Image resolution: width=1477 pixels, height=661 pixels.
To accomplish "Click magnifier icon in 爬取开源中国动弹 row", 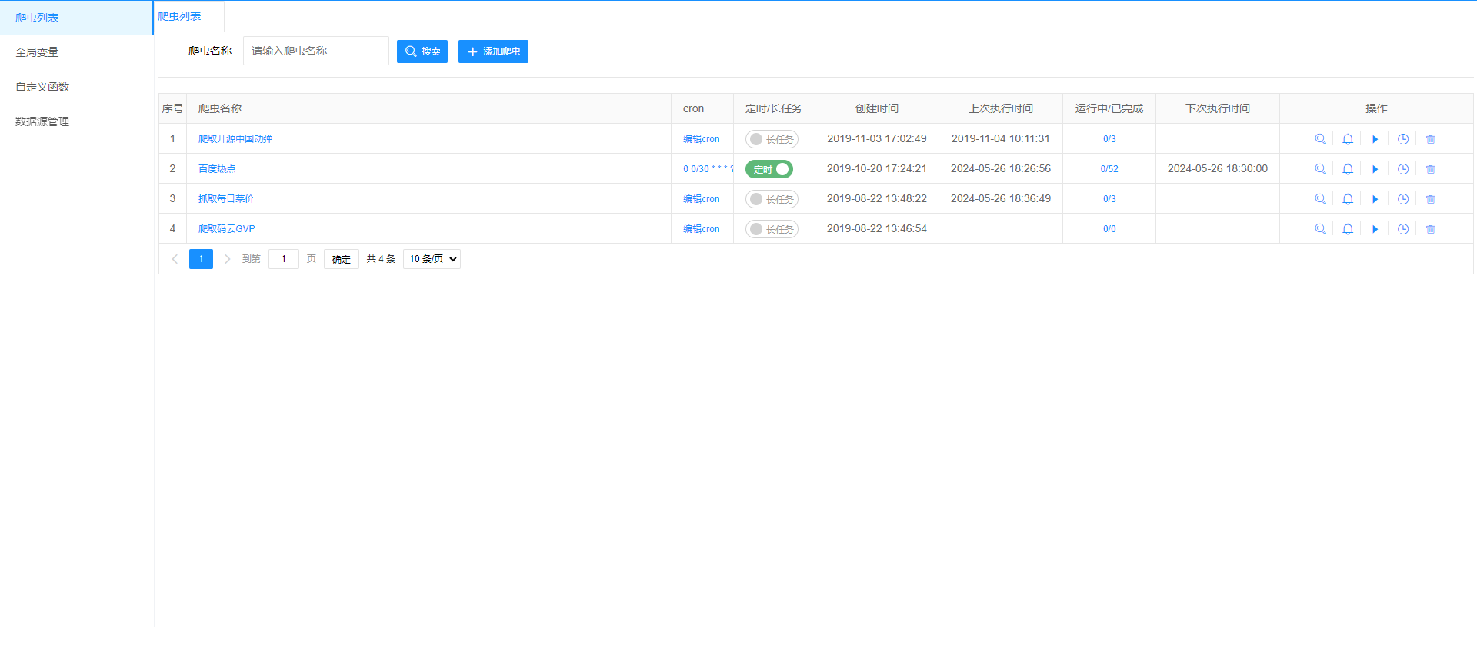I will tap(1320, 139).
